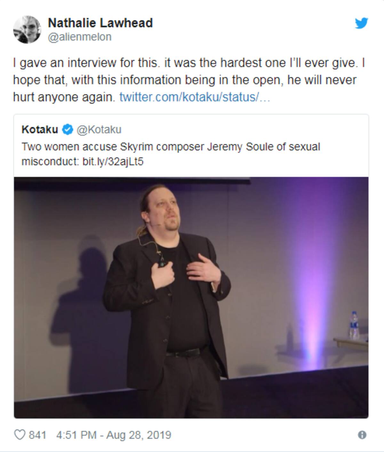Open the tweet info icon

[x=362, y=435]
